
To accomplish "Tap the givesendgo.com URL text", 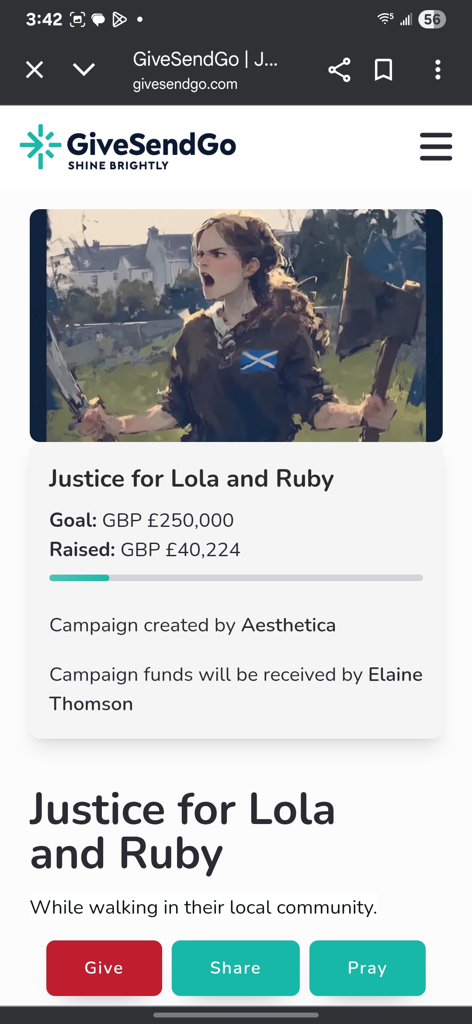I will (185, 84).
